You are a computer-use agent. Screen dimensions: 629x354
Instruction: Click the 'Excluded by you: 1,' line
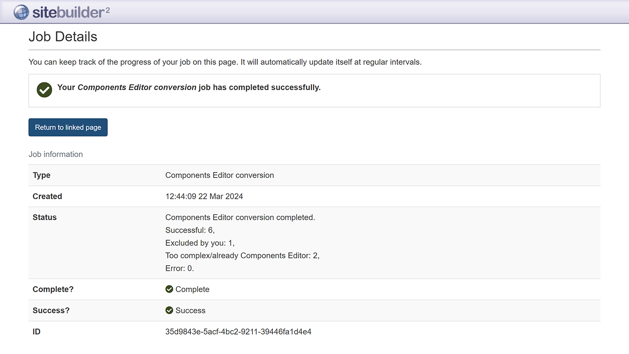(200, 243)
